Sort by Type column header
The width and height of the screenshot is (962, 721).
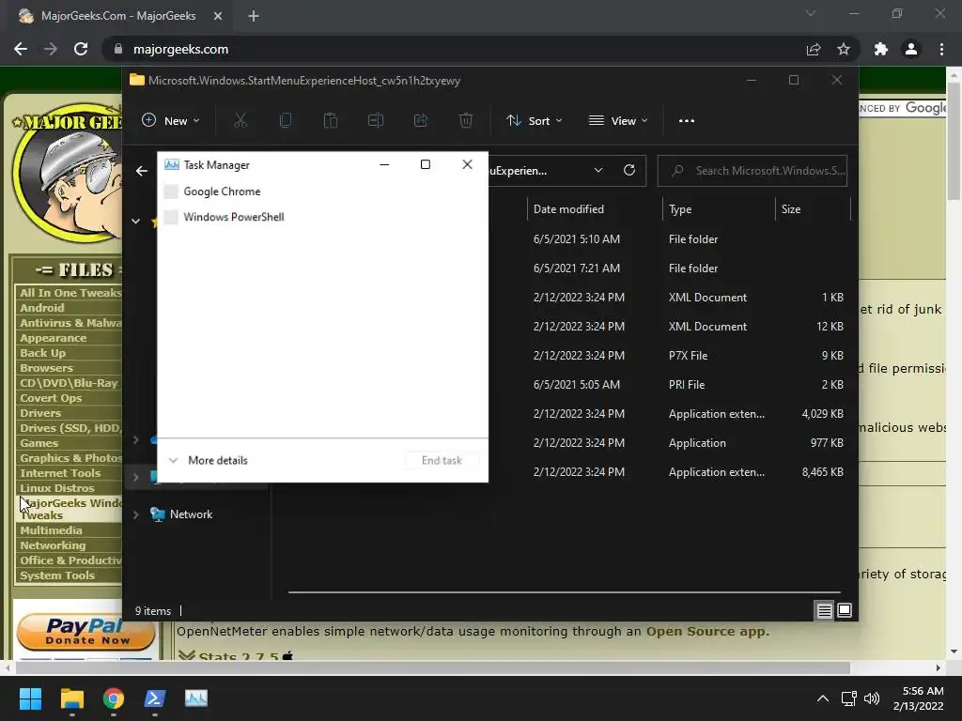pyautogui.click(x=680, y=209)
